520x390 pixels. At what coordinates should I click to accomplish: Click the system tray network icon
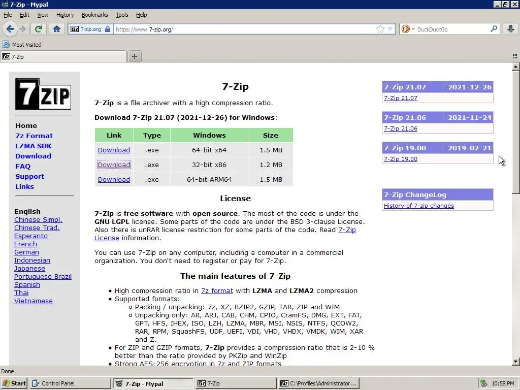[x=484, y=383]
